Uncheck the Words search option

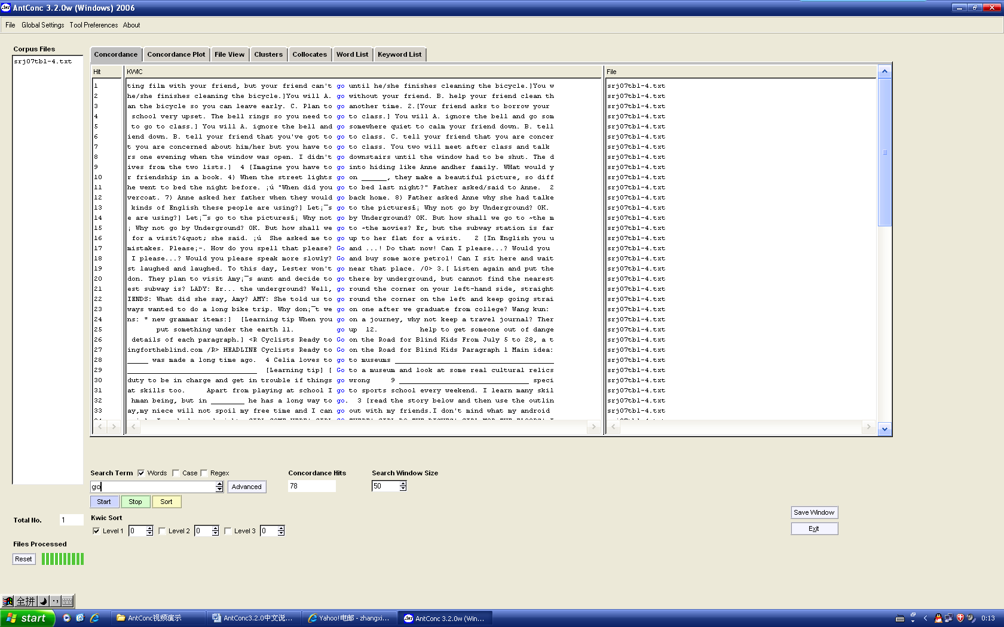coord(140,472)
